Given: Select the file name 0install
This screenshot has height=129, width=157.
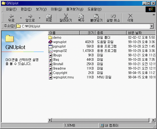Looking at the screenshot, I should coord(58,64).
